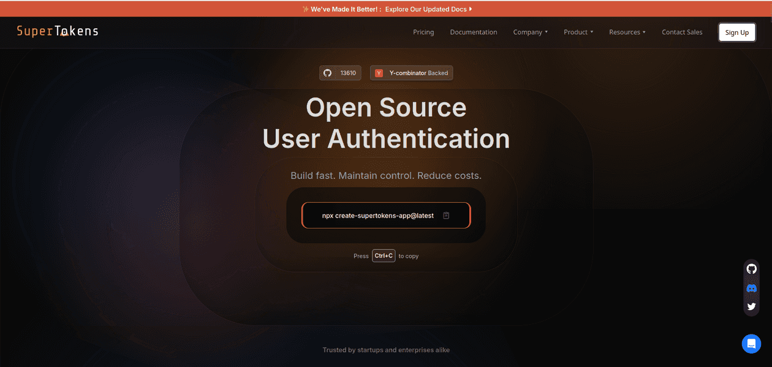This screenshot has width=772, height=367.
Task: Click the SuperTokens logo
Action: pyautogui.click(x=57, y=32)
